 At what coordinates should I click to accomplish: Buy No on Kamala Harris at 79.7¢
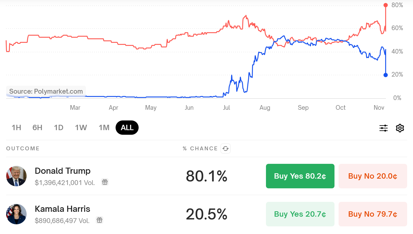tap(372, 214)
